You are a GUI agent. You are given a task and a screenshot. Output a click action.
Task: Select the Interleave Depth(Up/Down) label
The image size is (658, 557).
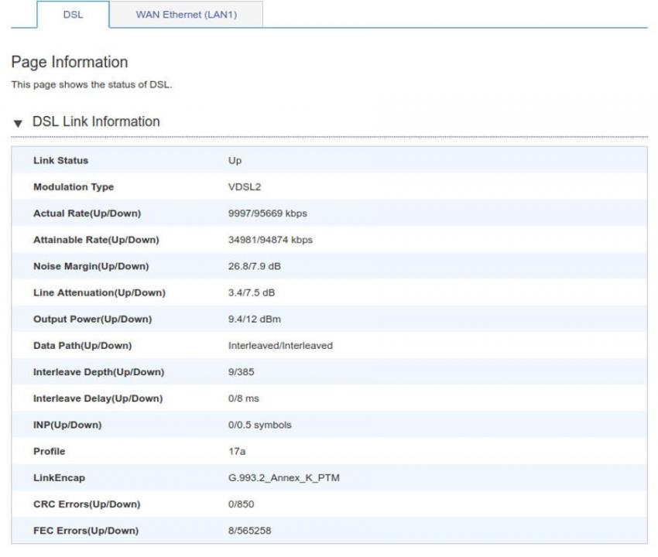[x=98, y=372]
